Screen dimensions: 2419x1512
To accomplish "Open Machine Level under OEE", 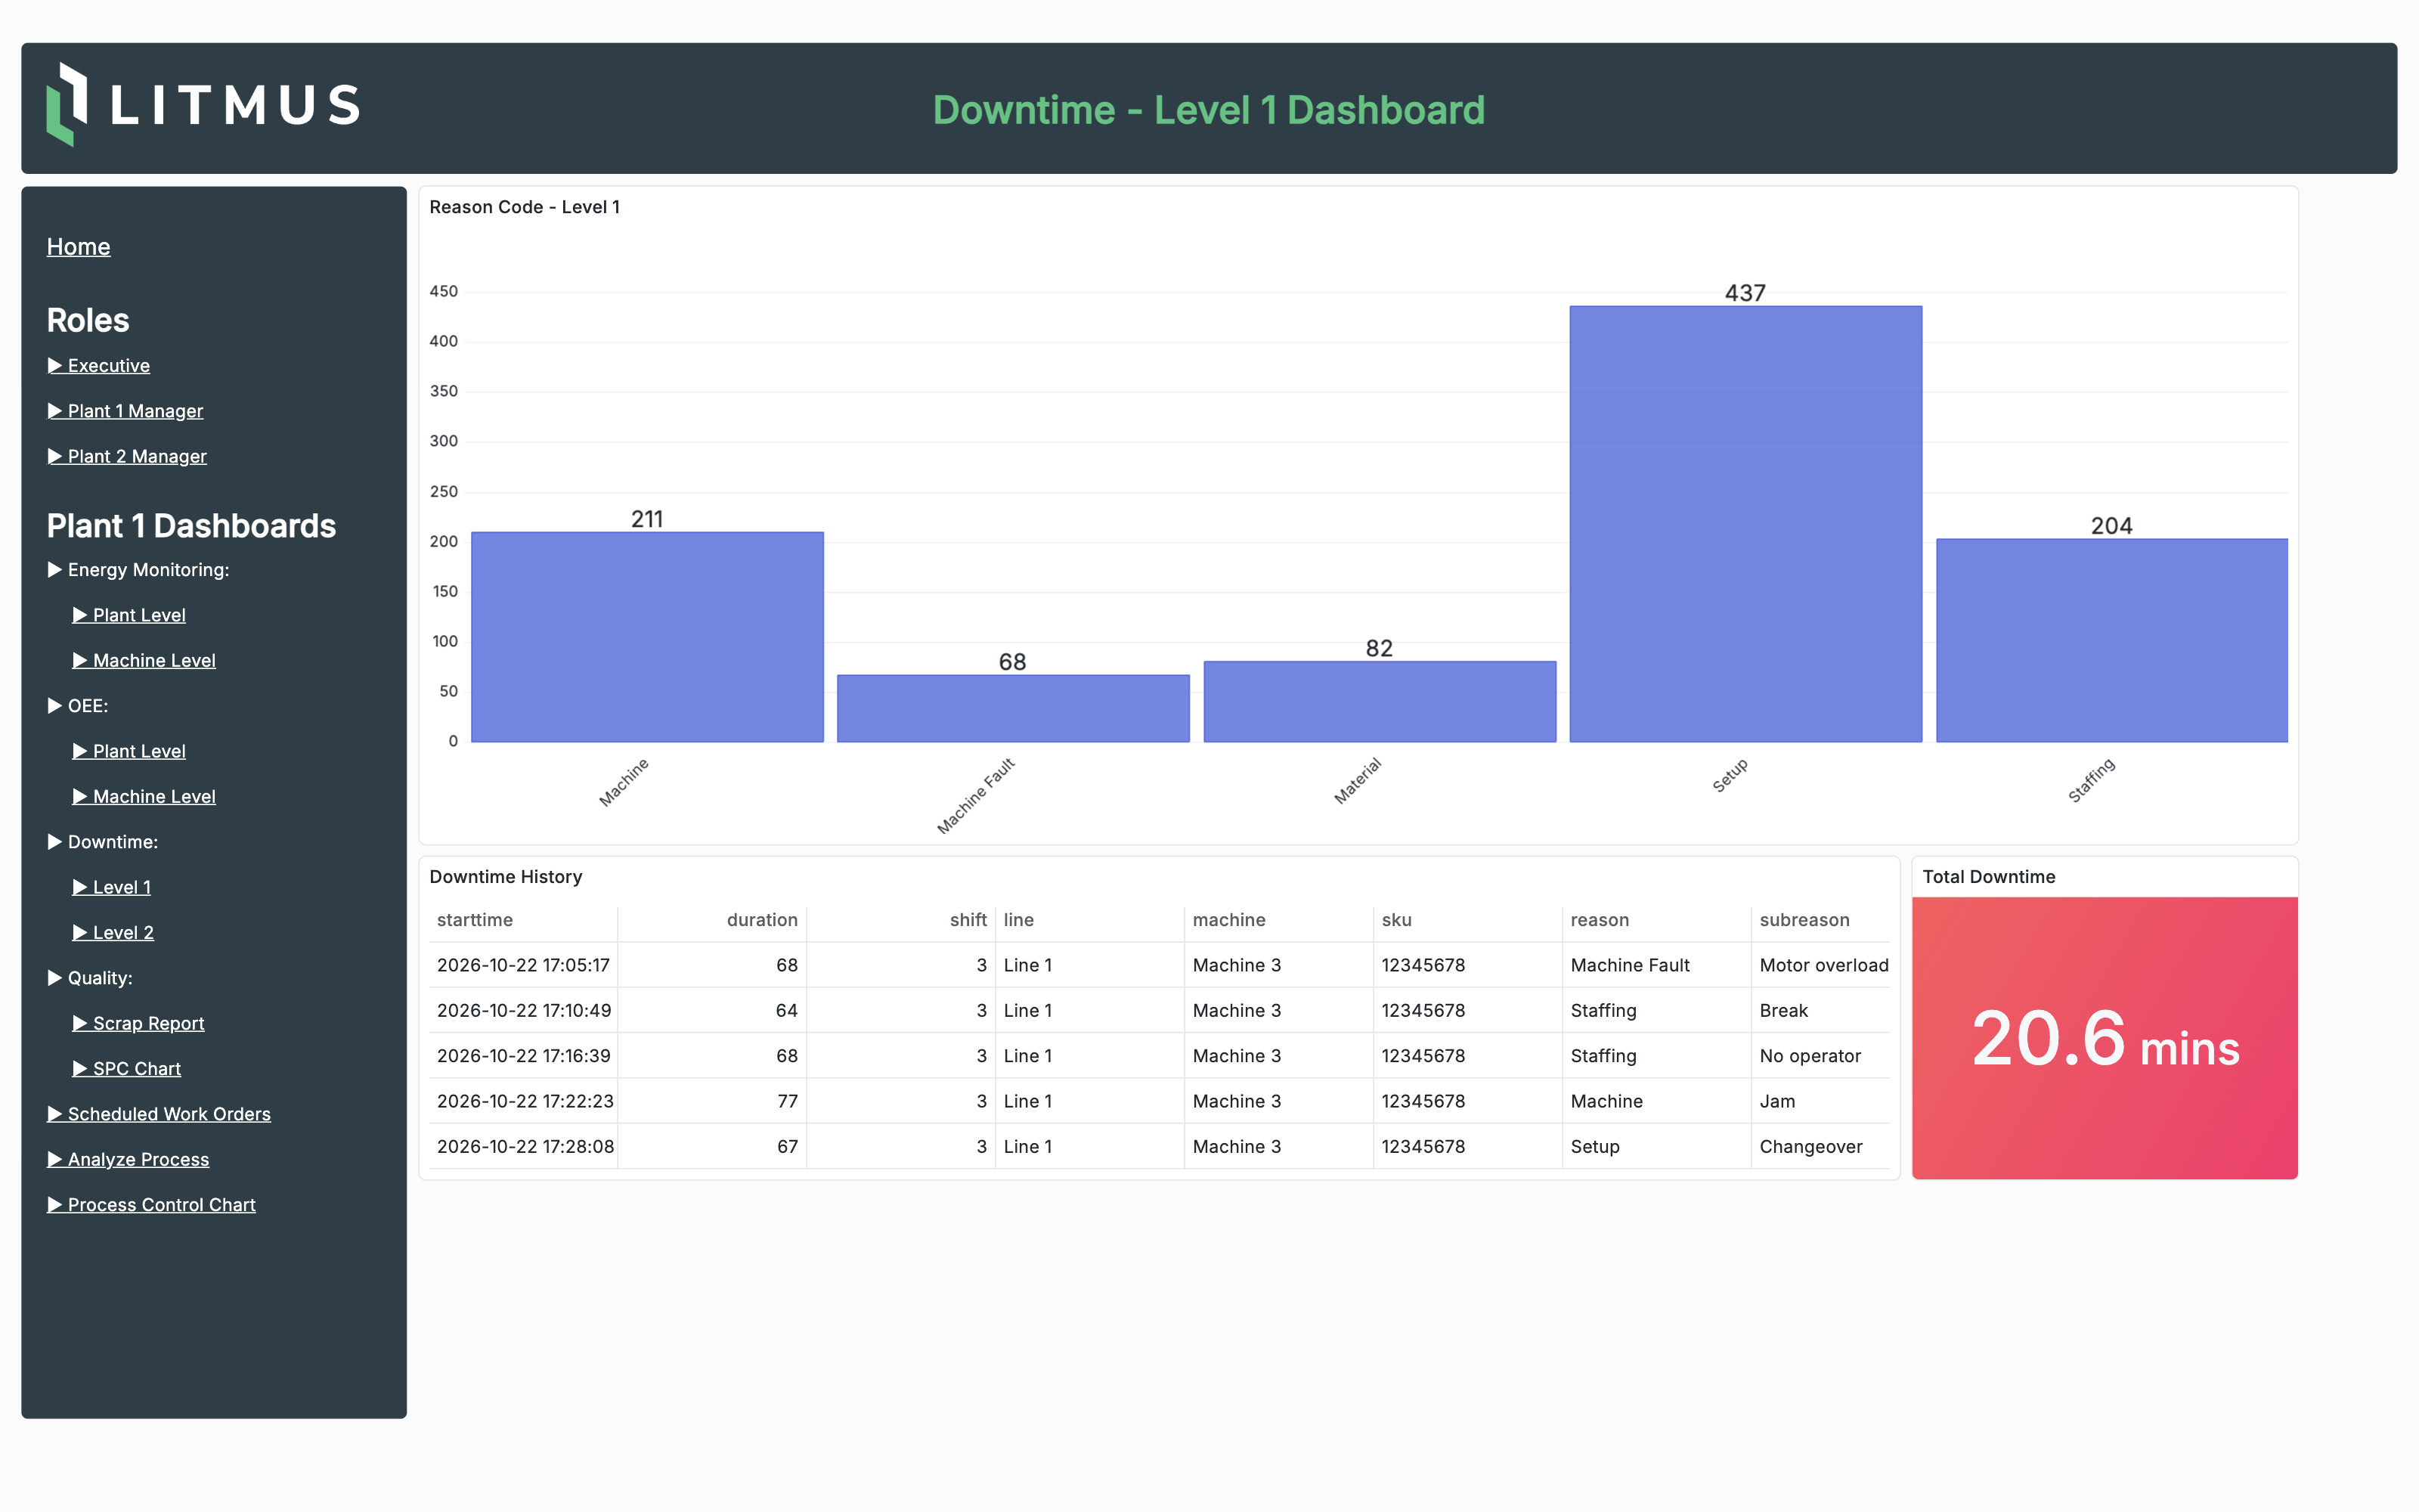I will pyautogui.click(x=144, y=797).
